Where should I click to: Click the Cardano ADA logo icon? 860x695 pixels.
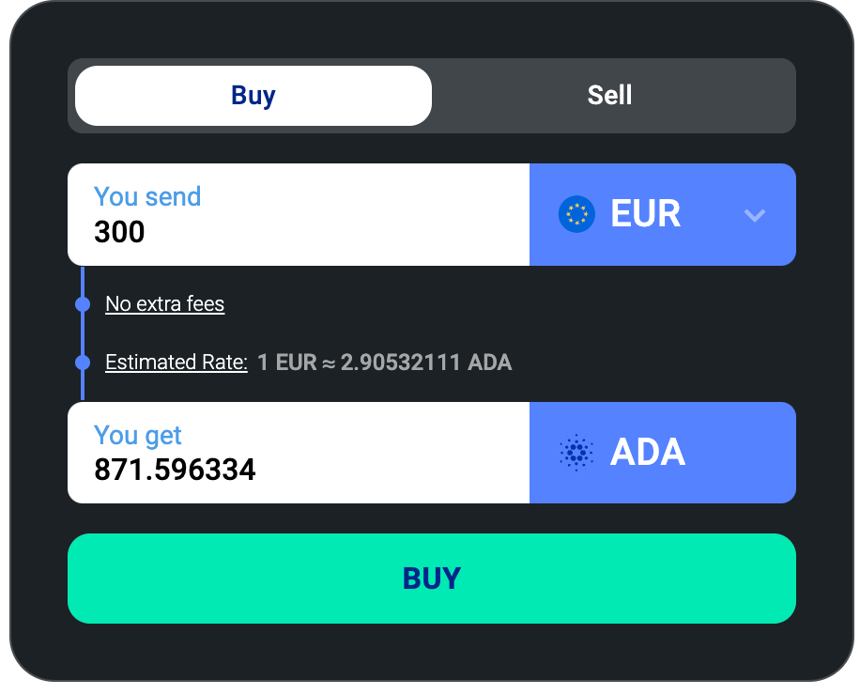click(576, 453)
